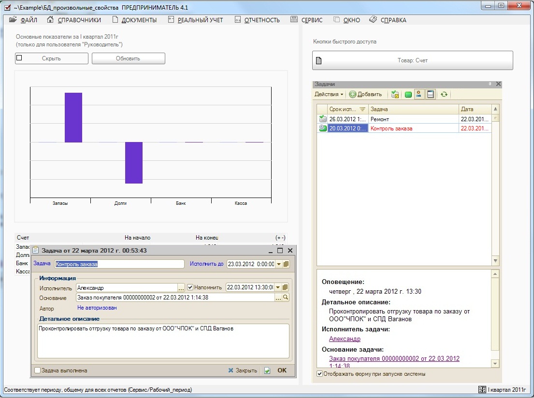
Task: Toggle Отображать форму при запуске системы checkbox
Action: point(319,374)
